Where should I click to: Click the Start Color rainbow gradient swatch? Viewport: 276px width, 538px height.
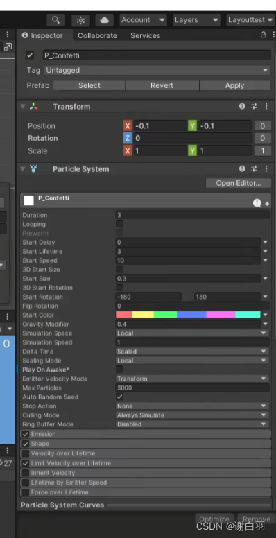[x=188, y=315]
